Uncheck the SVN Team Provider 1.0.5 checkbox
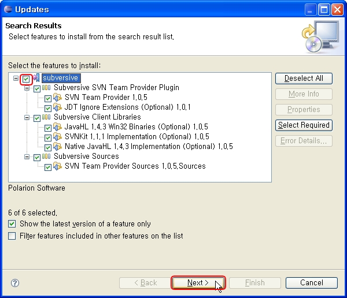This screenshot has width=347, height=298. coord(48,99)
